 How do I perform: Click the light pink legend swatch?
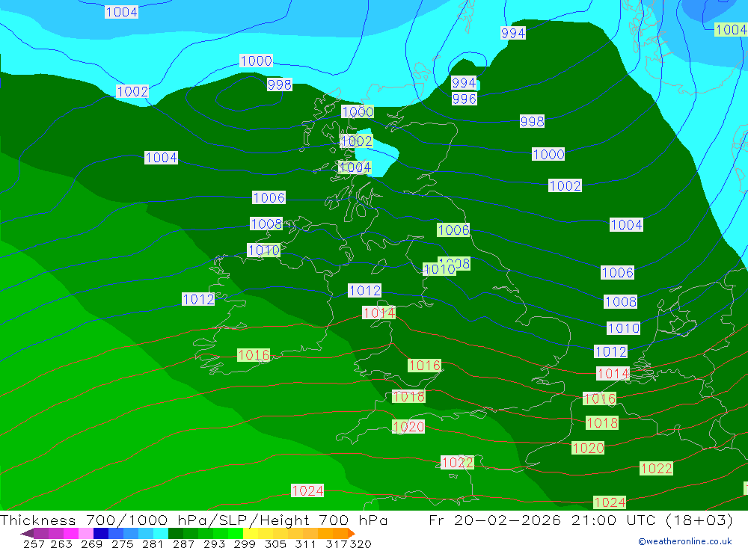click(86, 533)
